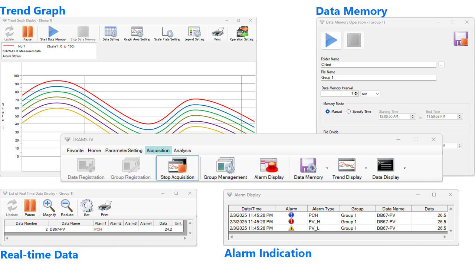
Task: Expand the Data Display ribbon dropdown arrow
Action: (404, 168)
